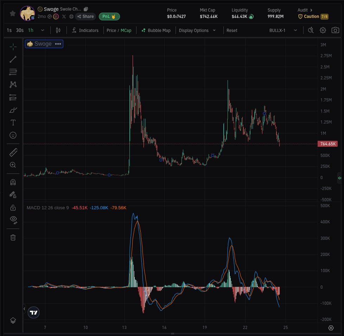Image resolution: width=344 pixels, height=336 pixels.
Task: Click the Swoge symbol legend label
Action: point(43,44)
